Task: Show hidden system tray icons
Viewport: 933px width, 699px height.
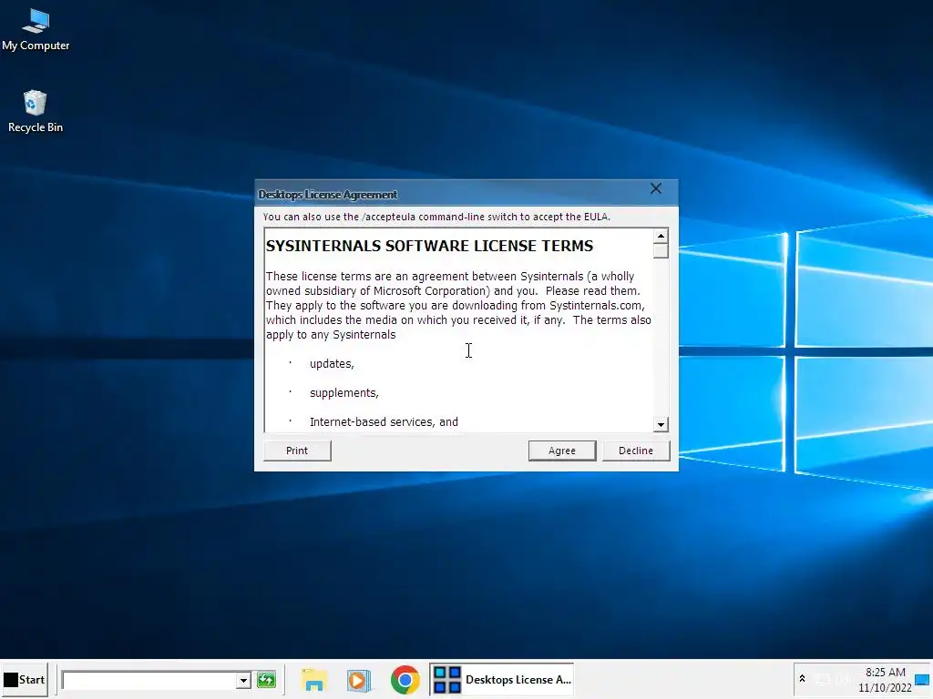Action: pos(802,679)
